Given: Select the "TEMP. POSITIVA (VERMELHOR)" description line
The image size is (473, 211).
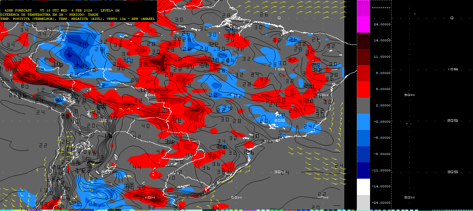Looking at the screenshot, I should pyautogui.click(x=28, y=19).
